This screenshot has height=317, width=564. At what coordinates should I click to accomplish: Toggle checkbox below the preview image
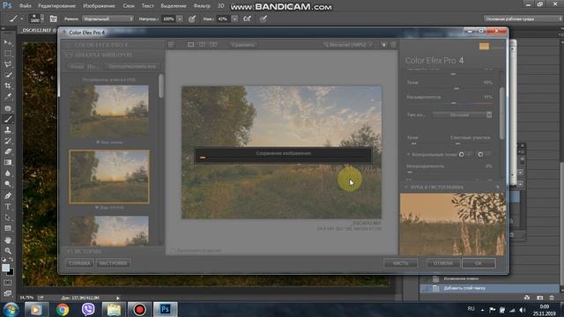(173, 250)
